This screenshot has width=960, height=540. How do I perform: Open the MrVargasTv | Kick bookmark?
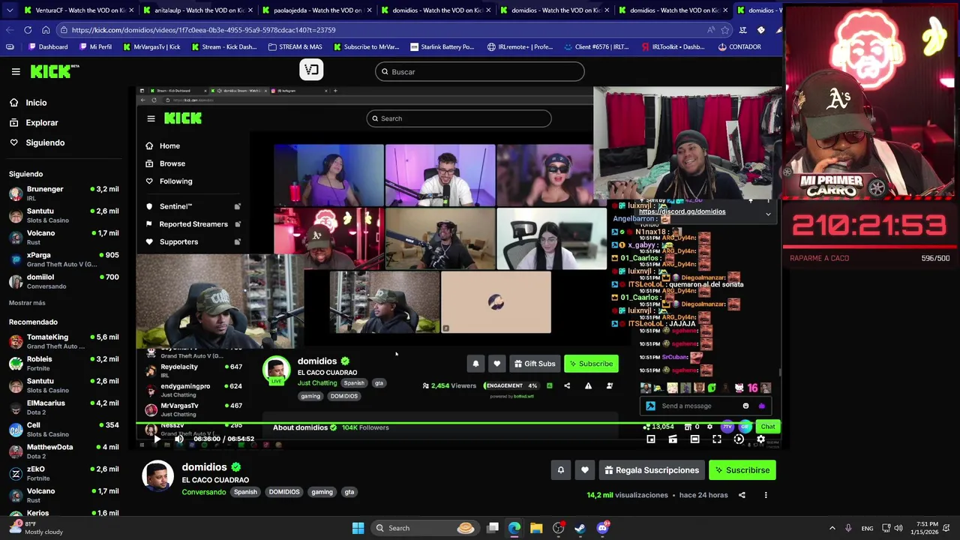click(x=151, y=46)
